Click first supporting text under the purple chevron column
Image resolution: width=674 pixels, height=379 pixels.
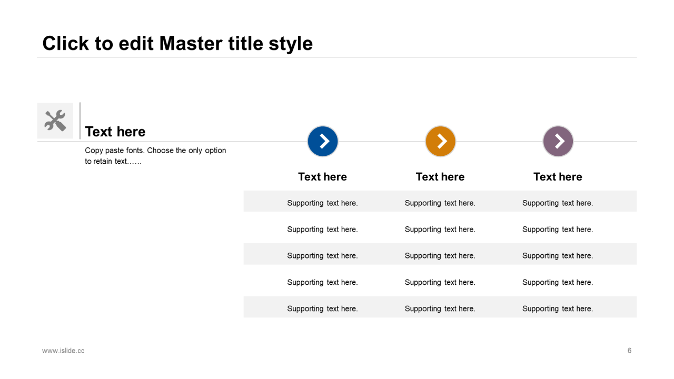tap(558, 203)
